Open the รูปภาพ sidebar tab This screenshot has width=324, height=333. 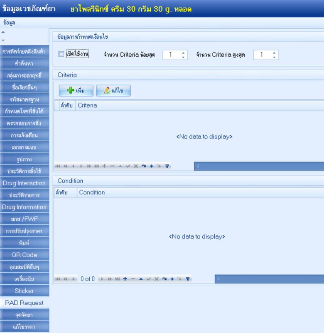(25, 159)
